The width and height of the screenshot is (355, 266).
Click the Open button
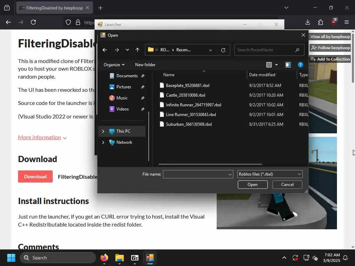[253, 185]
